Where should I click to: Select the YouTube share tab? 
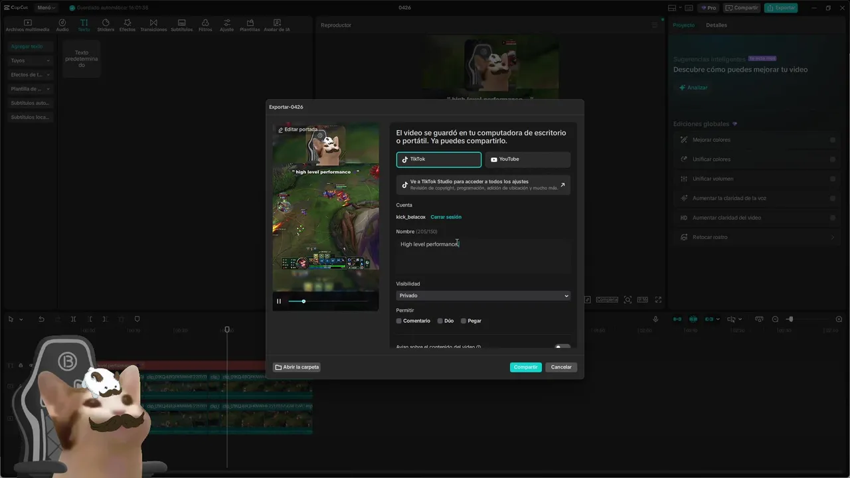click(x=528, y=159)
